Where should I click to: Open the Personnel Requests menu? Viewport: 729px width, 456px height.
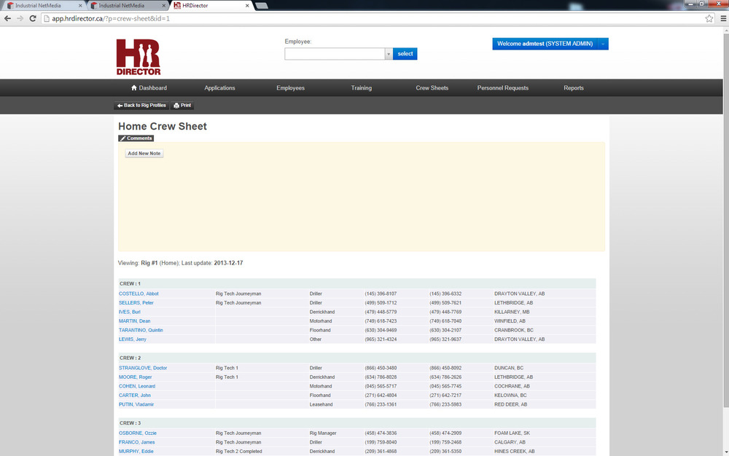click(x=503, y=87)
